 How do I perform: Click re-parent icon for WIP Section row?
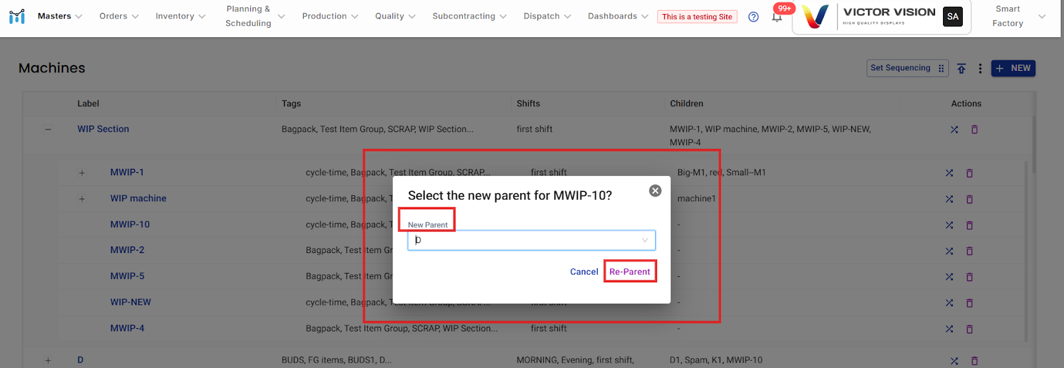[954, 130]
